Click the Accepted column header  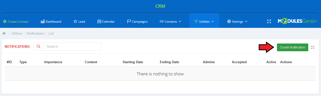[x=239, y=62]
